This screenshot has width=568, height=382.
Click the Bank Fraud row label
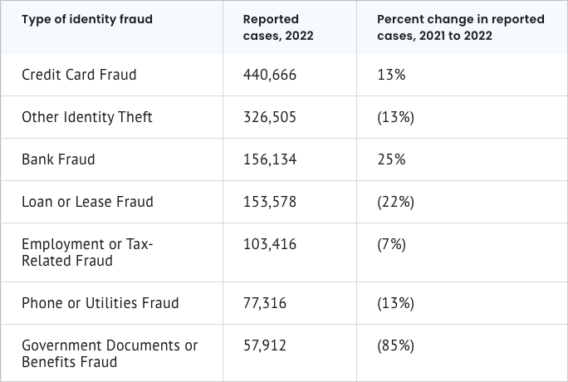pos(58,159)
